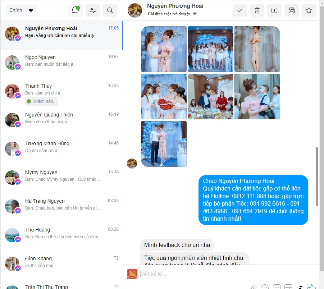Image resolution: width=324 pixels, height=289 pixels.
Task: Mark as unread with the envelope icon
Action: (x=292, y=10)
